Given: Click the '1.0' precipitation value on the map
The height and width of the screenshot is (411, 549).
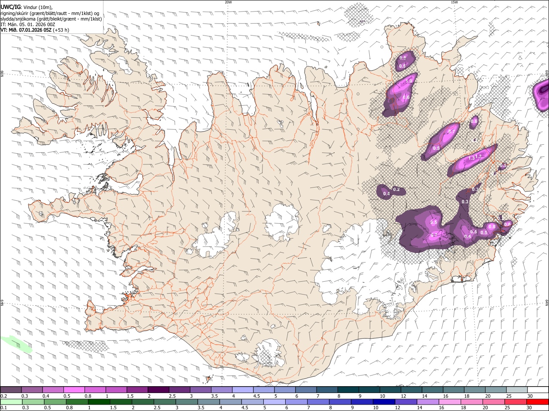Looking at the screenshot, I should pos(409,81).
